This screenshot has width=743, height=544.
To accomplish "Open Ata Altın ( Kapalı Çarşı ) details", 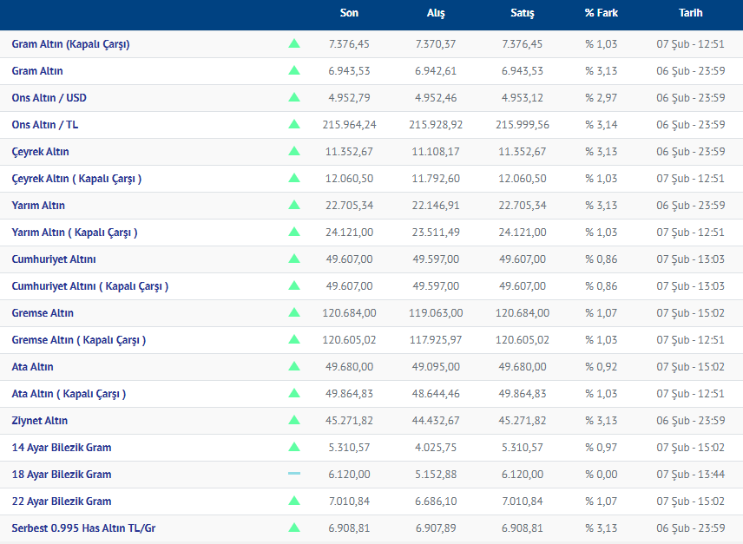I will pos(69,394).
